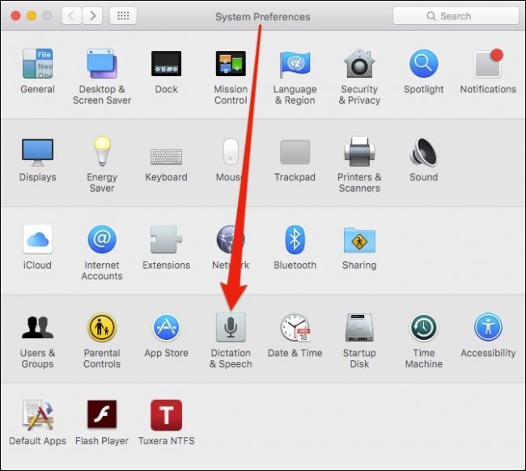Open the Displays preferences icon
Viewport: 526px width, 471px height.
pyautogui.click(x=37, y=152)
